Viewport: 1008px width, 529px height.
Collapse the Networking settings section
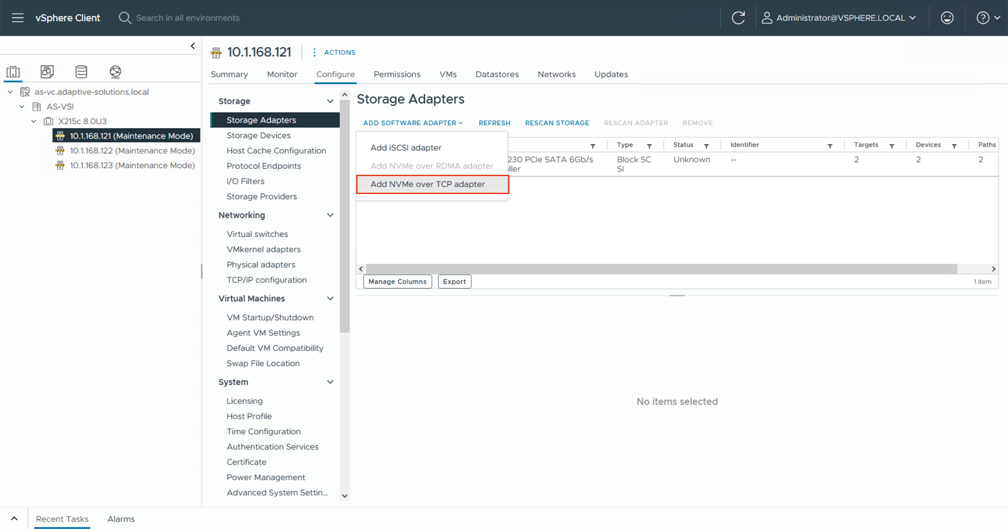pyautogui.click(x=330, y=215)
